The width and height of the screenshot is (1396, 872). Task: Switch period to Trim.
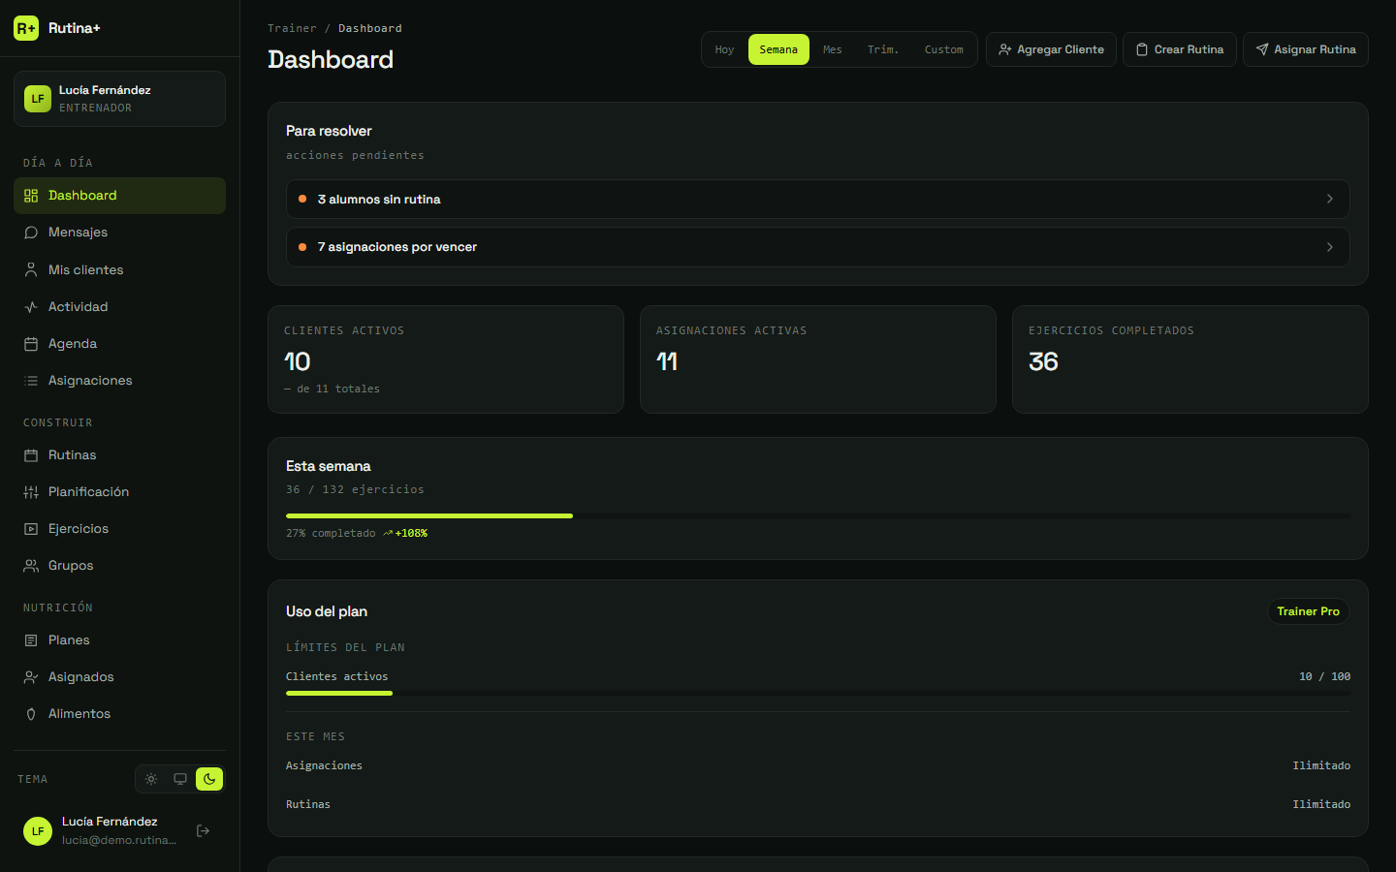point(883,49)
